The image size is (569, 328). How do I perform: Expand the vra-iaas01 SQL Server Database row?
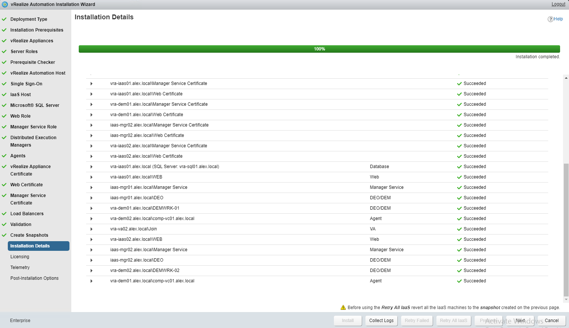(91, 167)
